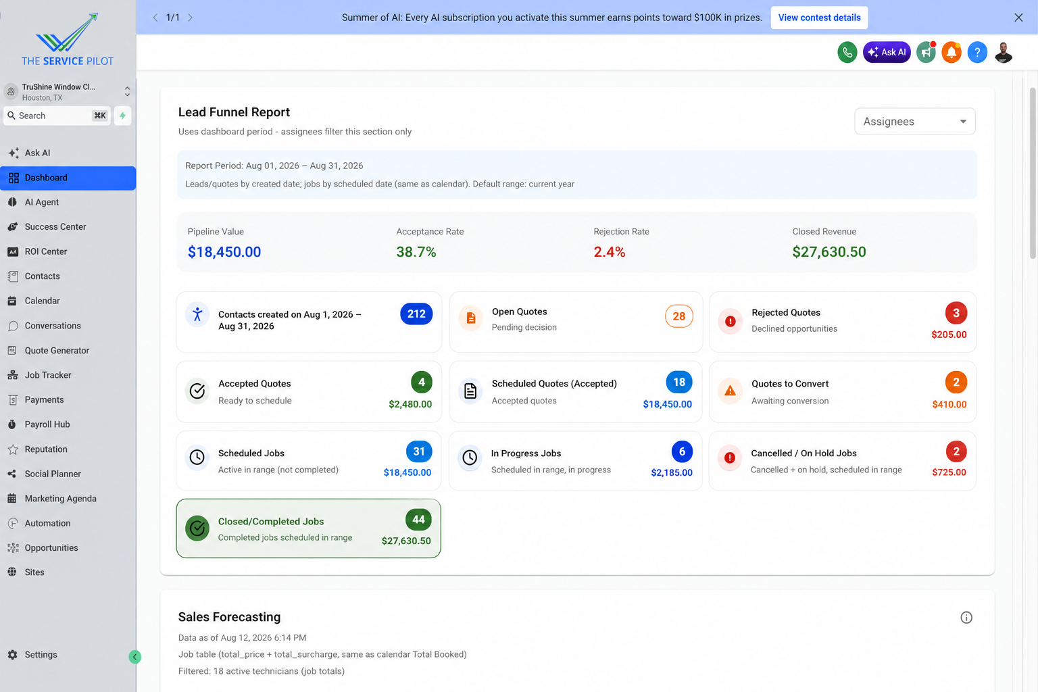Click the Job Tracker sidebar icon
This screenshot has height=692, width=1038.
[12, 375]
